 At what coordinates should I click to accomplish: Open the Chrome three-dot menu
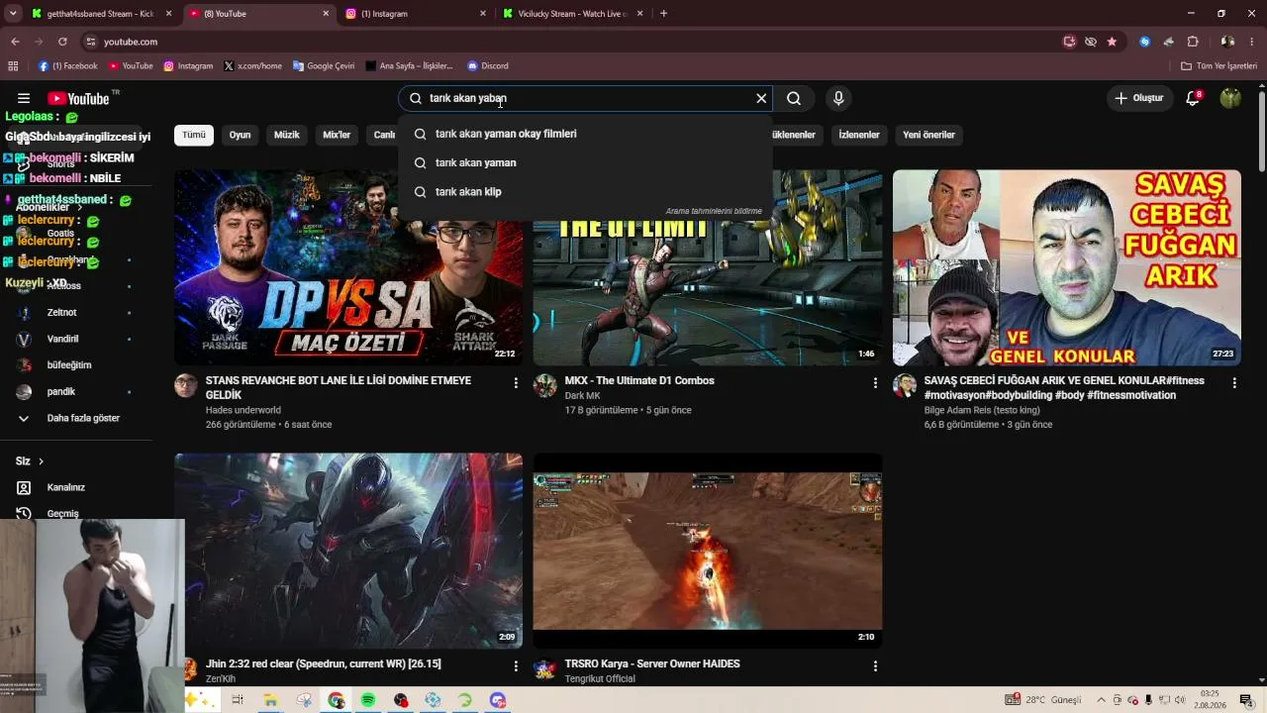(x=1252, y=42)
